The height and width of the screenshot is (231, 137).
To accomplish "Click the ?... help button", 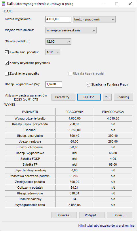I will [x=107, y=97].
